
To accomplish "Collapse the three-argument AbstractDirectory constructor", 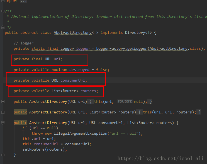I will pyautogui.click(x=3, y=123).
